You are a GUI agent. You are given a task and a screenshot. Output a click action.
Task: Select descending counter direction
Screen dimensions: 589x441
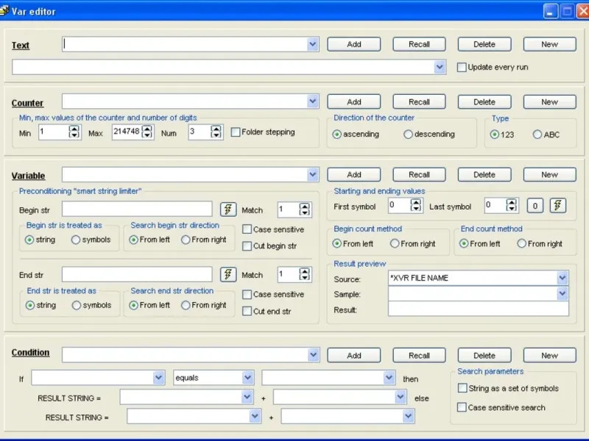[x=409, y=135]
